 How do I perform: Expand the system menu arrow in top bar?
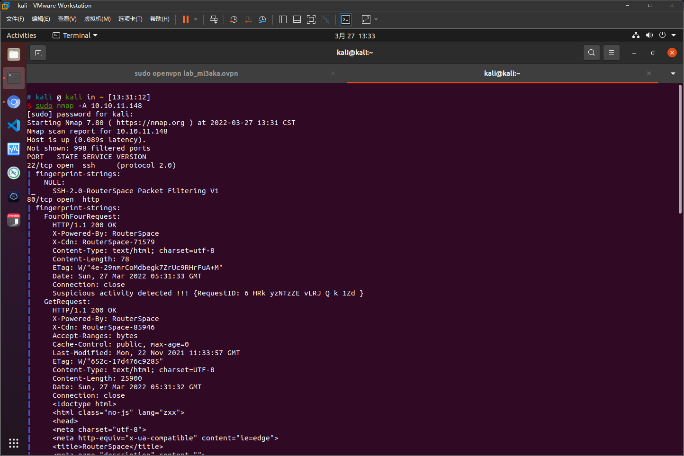click(674, 36)
